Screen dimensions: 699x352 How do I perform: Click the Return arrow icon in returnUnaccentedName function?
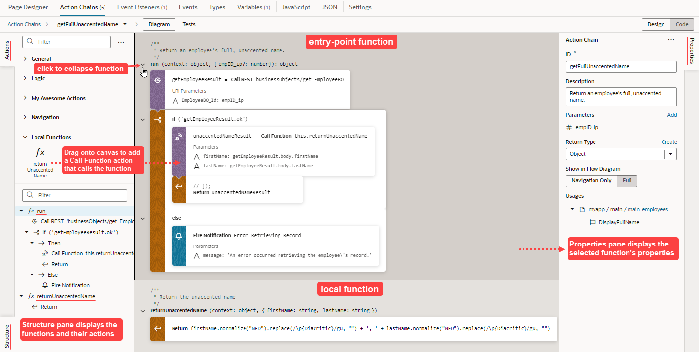(157, 328)
